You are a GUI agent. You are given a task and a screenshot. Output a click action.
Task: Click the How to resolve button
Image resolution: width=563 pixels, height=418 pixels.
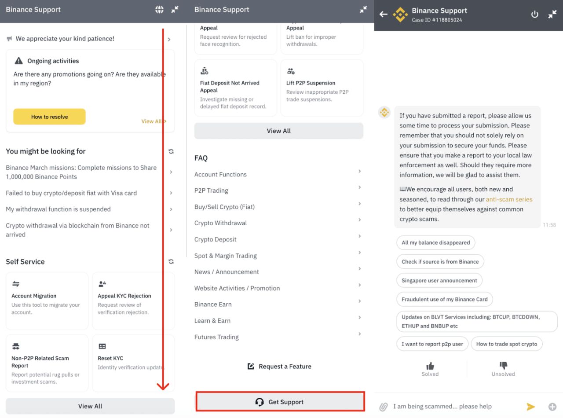point(49,117)
